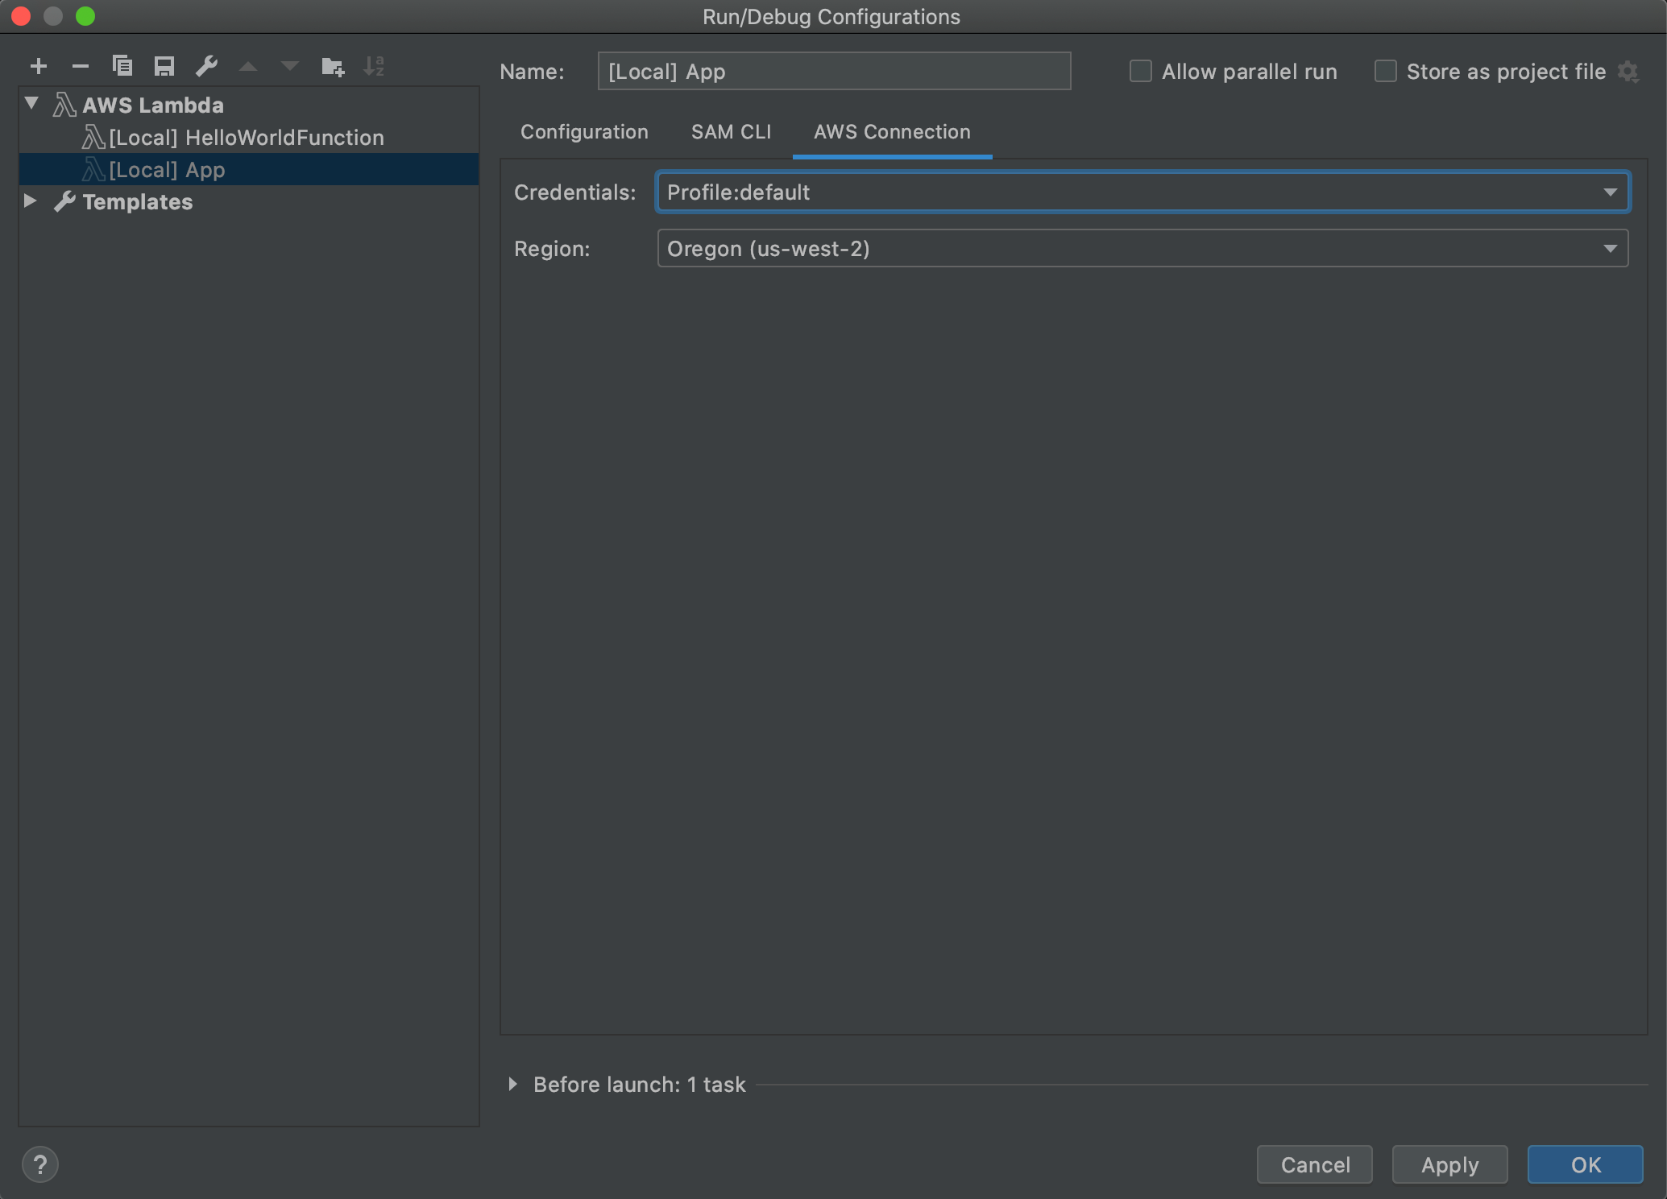
Task: Expand the Templates section
Action: (31, 201)
